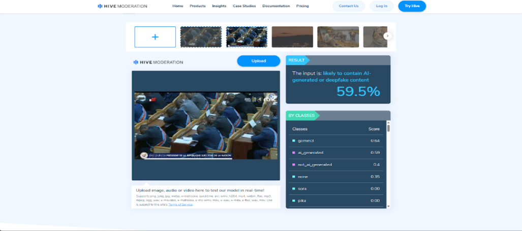Open the Terms of Service link
The width and height of the screenshot is (522, 231).
click(181, 204)
